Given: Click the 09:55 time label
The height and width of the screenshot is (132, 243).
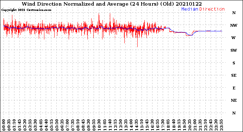Looking at the screenshot, I should coord(94,125).
